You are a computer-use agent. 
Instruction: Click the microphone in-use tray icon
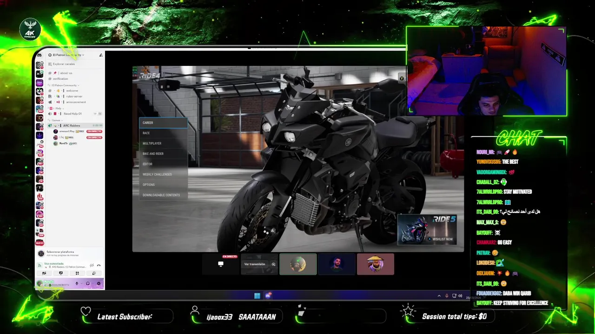pos(447,296)
